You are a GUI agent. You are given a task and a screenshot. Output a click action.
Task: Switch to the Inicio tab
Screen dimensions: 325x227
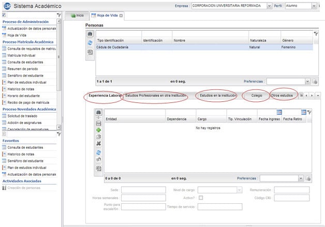[x=77, y=16]
